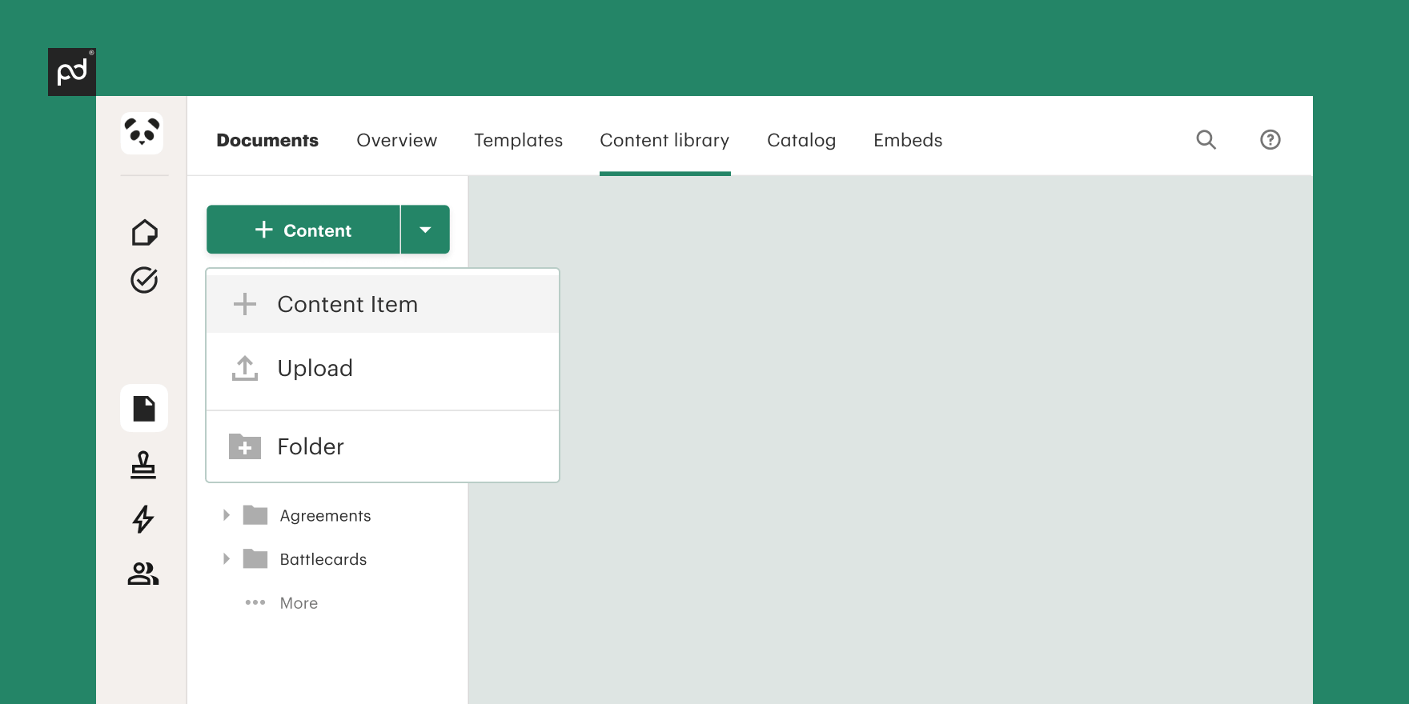Click the PandaDoc logo badge

(72, 72)
